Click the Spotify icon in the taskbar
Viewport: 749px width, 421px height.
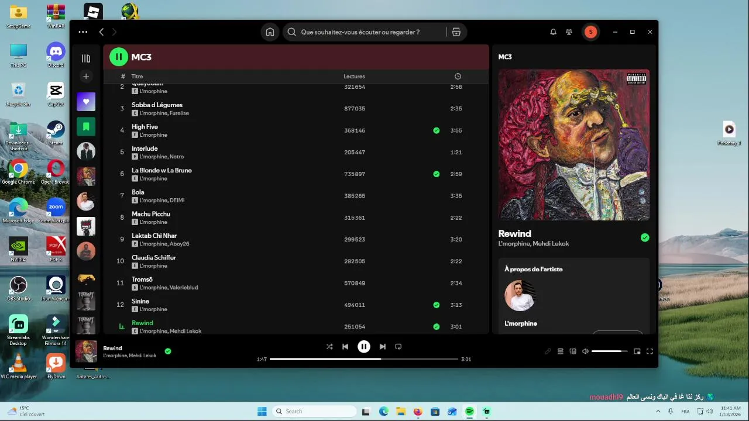(x=469, y=411)
